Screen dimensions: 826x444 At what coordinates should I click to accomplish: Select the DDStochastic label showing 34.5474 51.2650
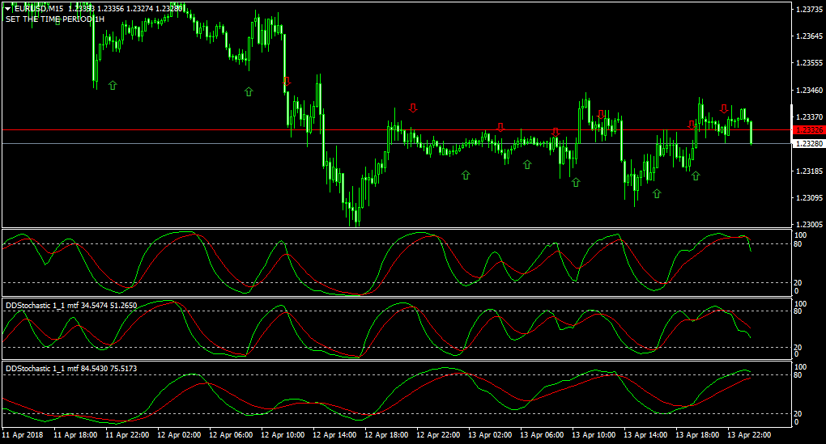coord(71,305)
